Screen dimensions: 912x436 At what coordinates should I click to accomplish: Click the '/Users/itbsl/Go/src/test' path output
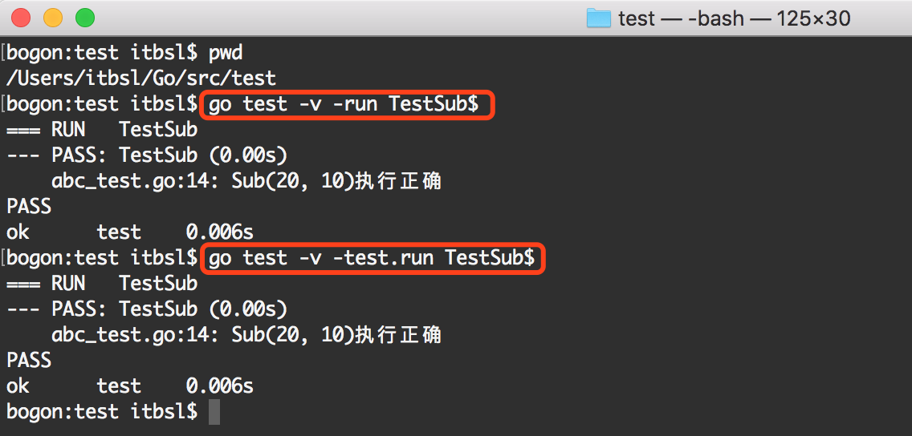(x=140, y=79)
